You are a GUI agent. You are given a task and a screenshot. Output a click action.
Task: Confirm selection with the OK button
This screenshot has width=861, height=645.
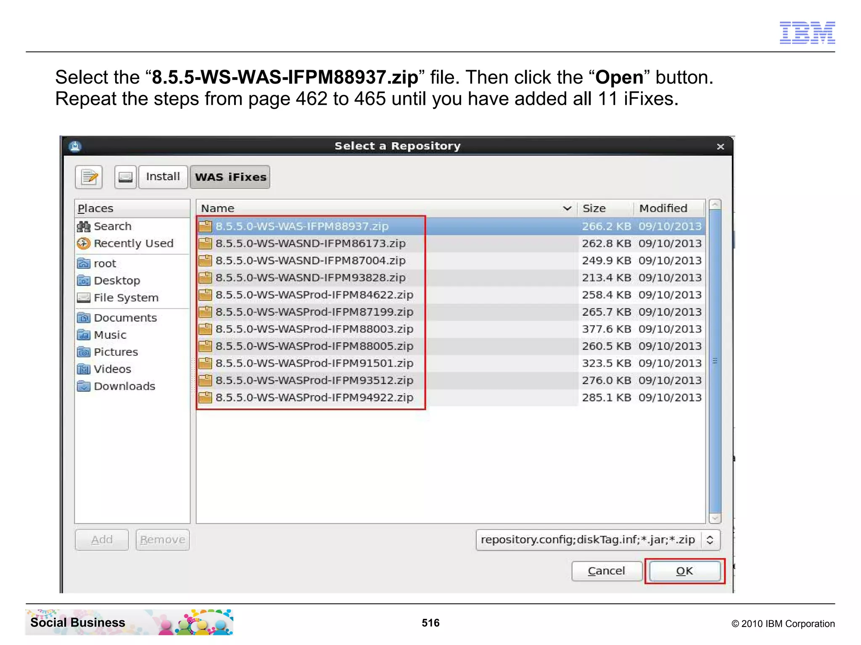click(684, 571)
